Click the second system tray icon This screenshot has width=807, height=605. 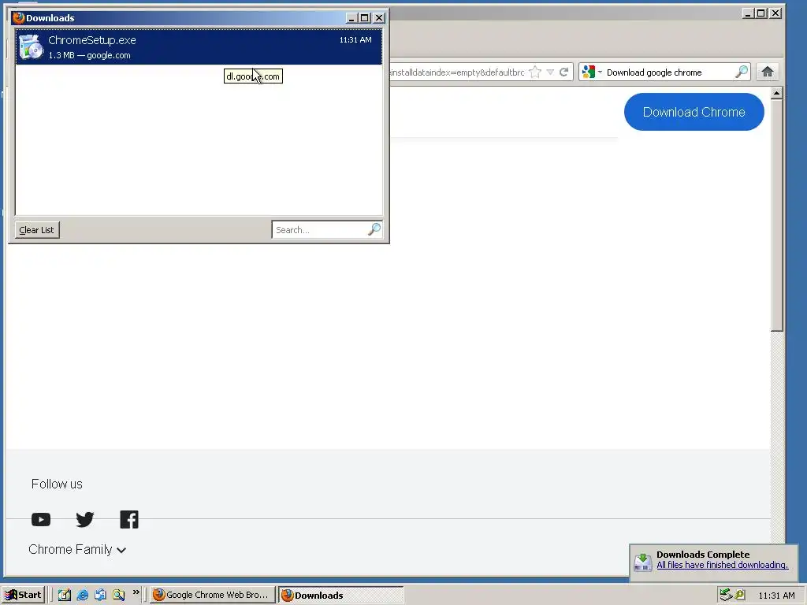coord(740,596)
